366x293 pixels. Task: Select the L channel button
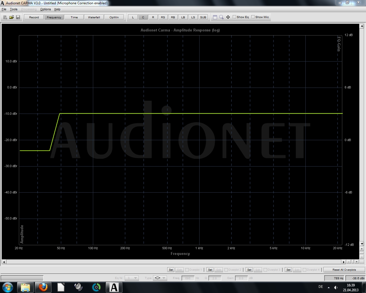[133, 17]
